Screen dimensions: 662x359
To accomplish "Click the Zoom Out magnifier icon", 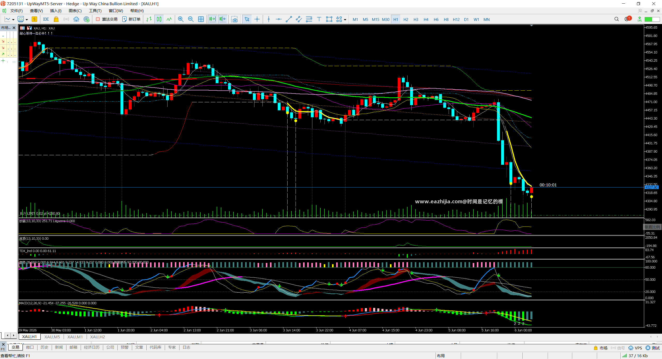I will coord(191,19).
